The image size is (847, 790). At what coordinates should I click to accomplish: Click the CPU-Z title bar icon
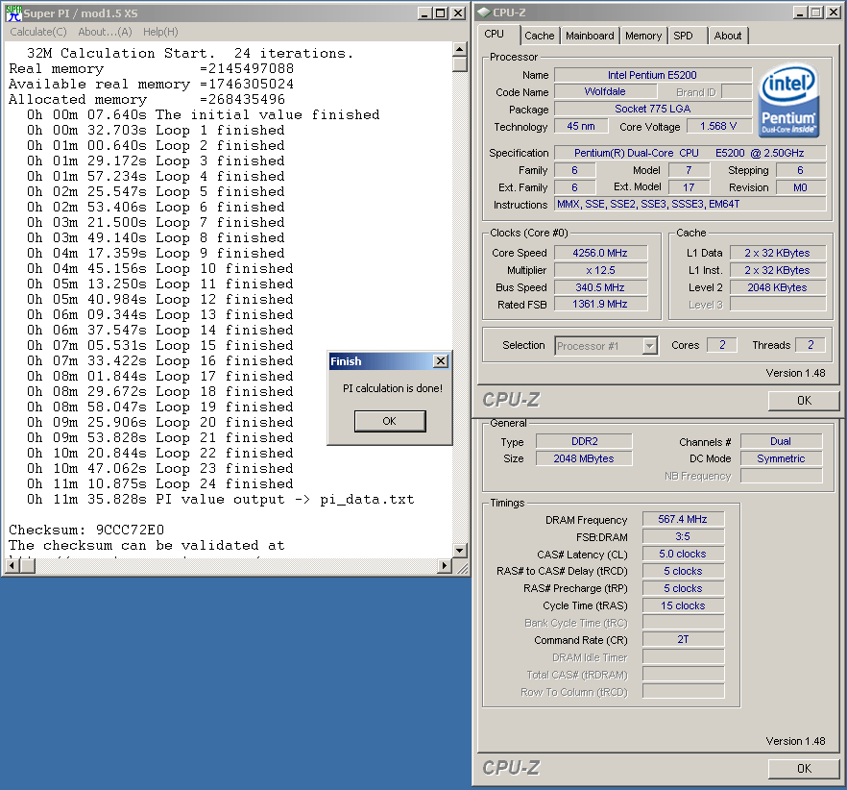(x=483, y=12)
